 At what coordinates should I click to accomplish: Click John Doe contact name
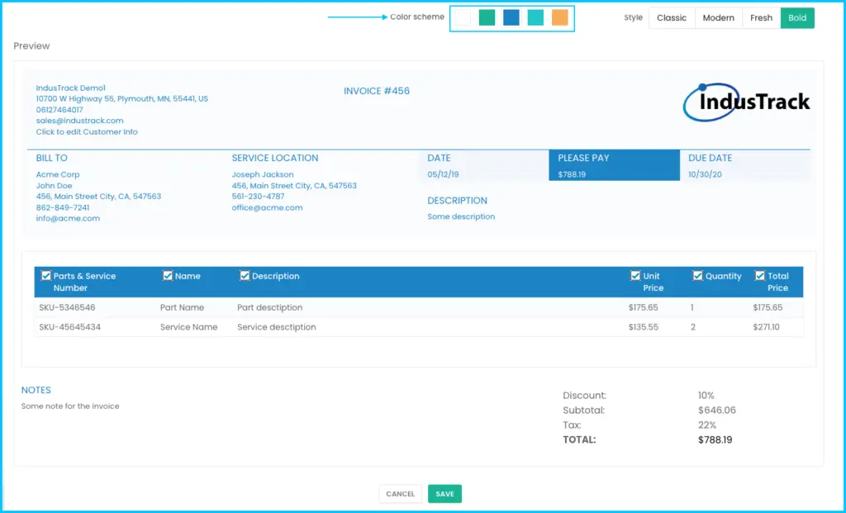[54, 186]
